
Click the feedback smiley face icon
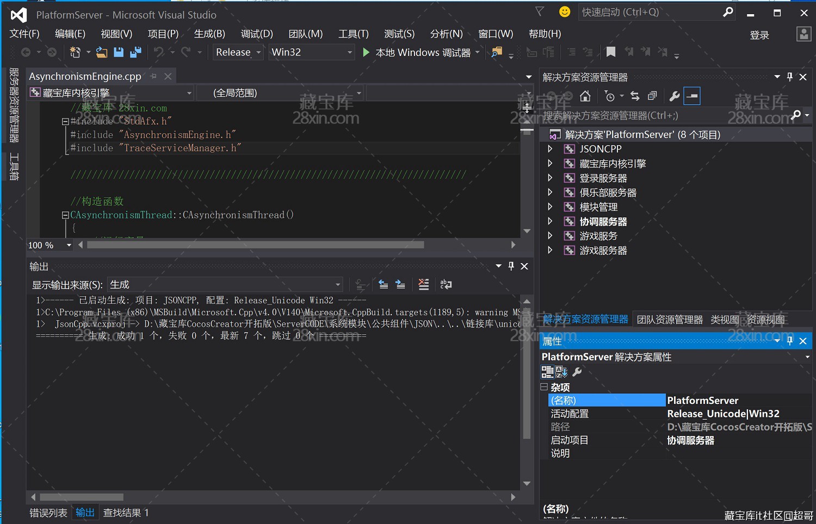click(x=565, y=11)
